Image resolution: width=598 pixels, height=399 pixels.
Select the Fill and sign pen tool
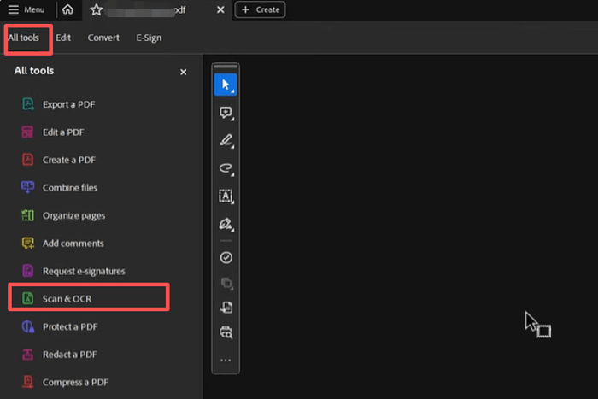point(226,225)
